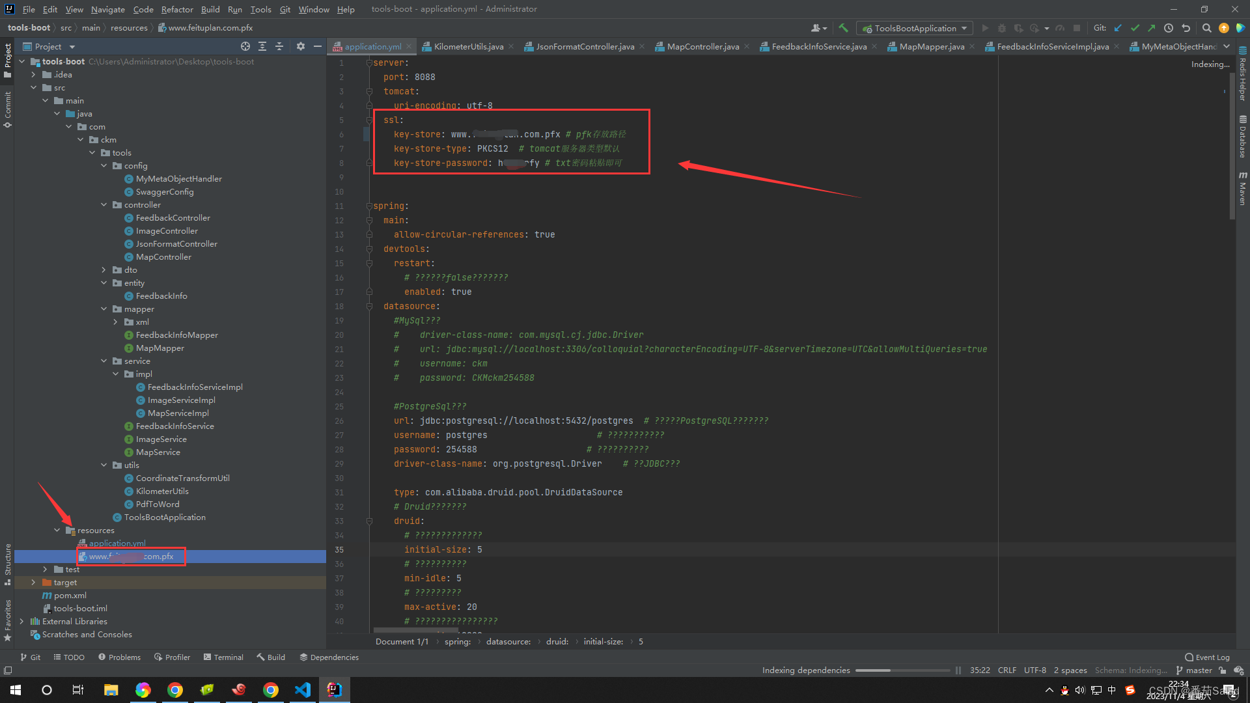The height and width of the screenshot is (703, 1250).
Task: Expand the resources folder in project tree
Action: click(x=57, y=530)
